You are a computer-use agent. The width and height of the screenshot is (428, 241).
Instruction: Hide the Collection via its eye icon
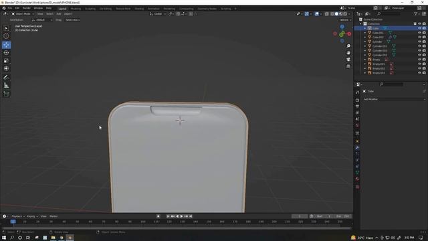point(419,24)
